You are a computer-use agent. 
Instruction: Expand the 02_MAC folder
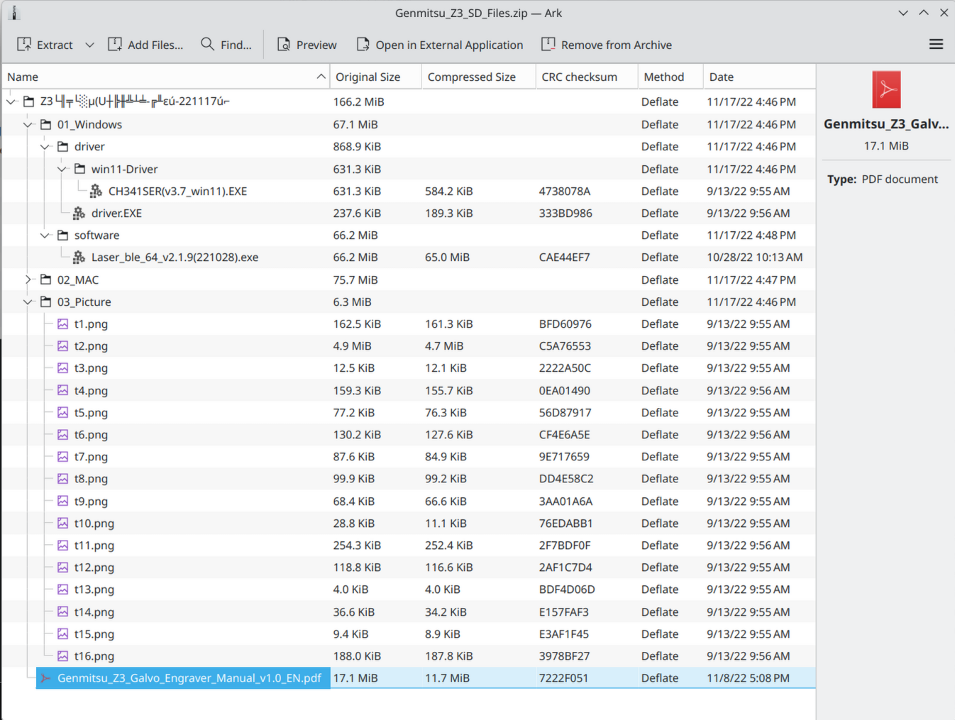(28, 279)
